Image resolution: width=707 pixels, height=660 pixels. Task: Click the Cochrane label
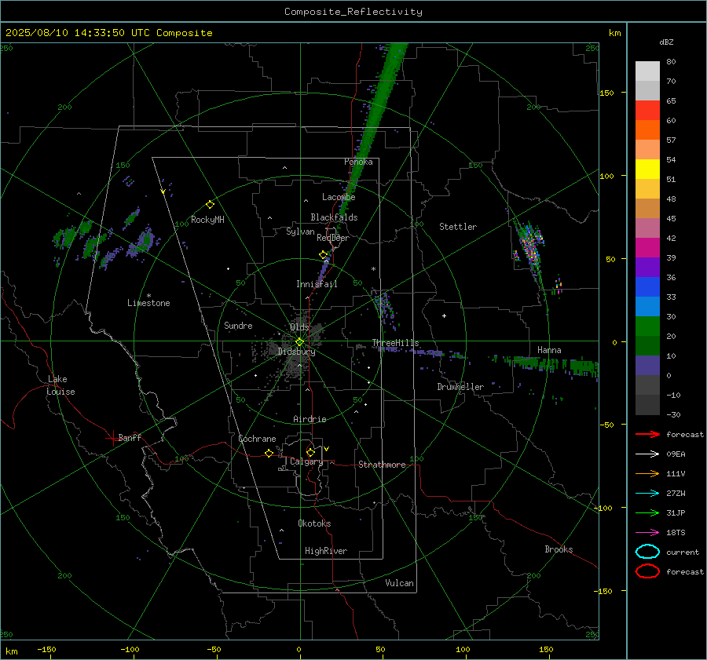click(x=257, y=439)
